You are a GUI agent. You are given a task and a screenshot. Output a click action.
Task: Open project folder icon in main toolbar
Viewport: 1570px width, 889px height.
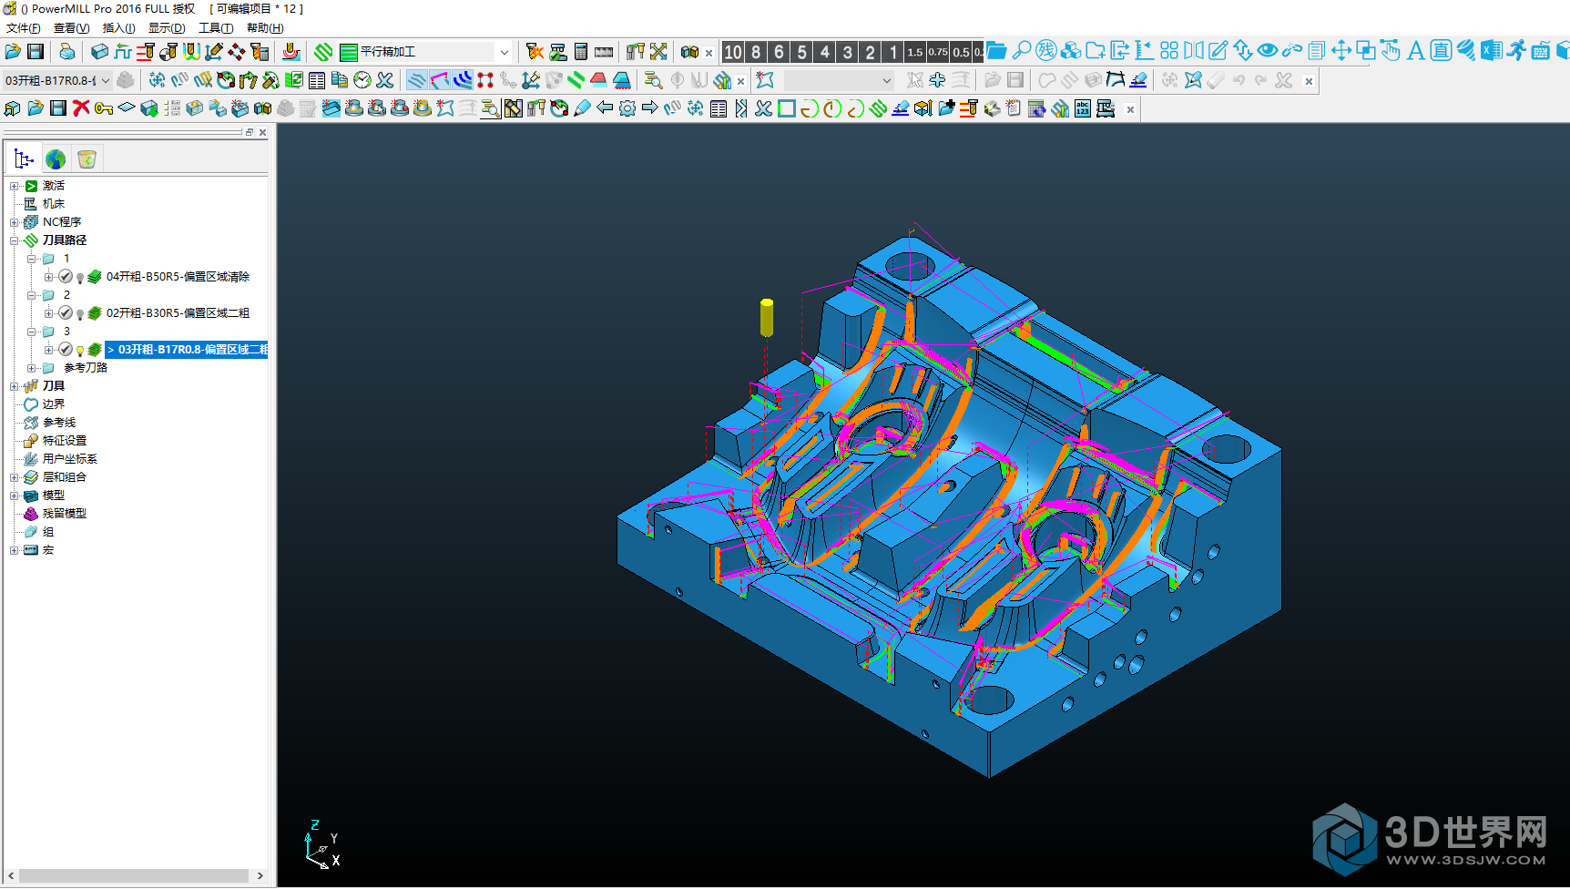[x=13, y=52]
